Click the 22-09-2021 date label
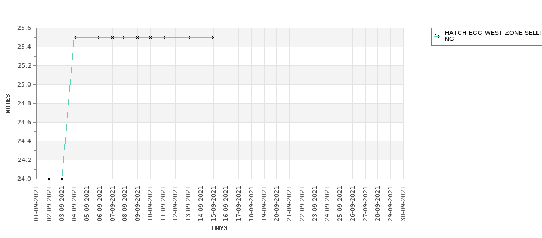This screenshot has width=542, height=238. click(x=302, y=204)
